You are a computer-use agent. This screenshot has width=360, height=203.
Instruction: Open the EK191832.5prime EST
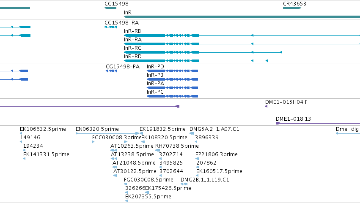pyautogui.click(x=141, y=133)
